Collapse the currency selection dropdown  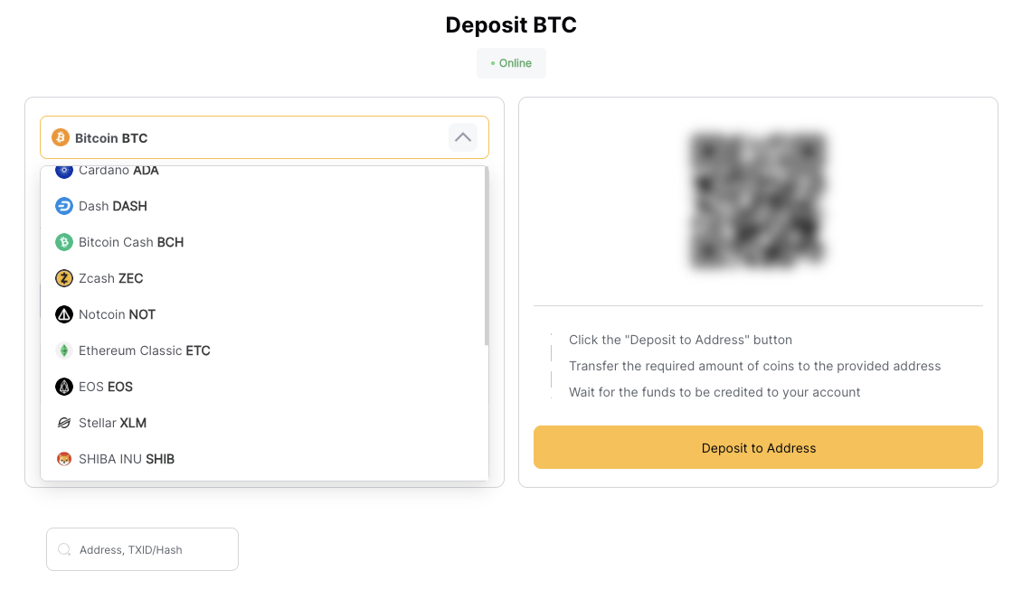pyautogui.click(x=462, y=137)
